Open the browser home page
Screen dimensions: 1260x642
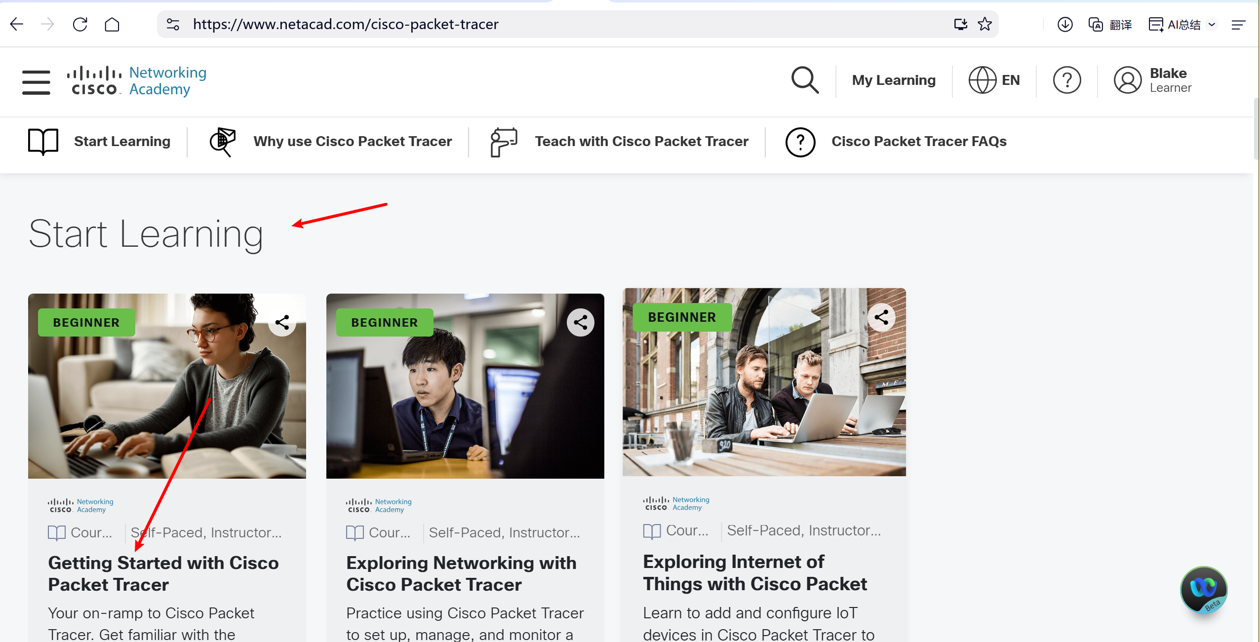coord(112,24)
